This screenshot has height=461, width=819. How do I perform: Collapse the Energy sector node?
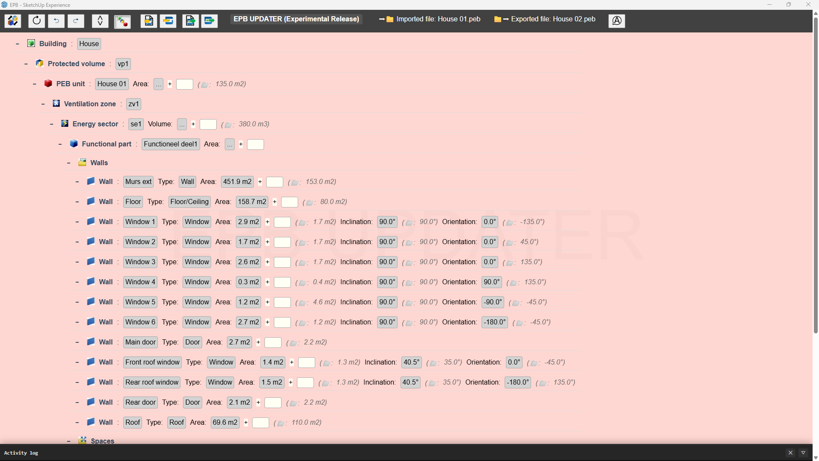pos(52,124)
